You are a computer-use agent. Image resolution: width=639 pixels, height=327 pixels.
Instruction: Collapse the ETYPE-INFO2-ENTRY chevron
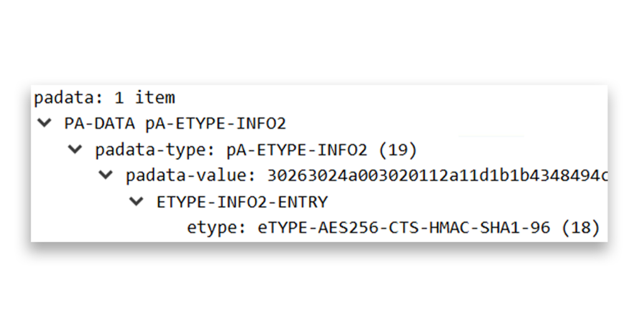click(136, 201)
